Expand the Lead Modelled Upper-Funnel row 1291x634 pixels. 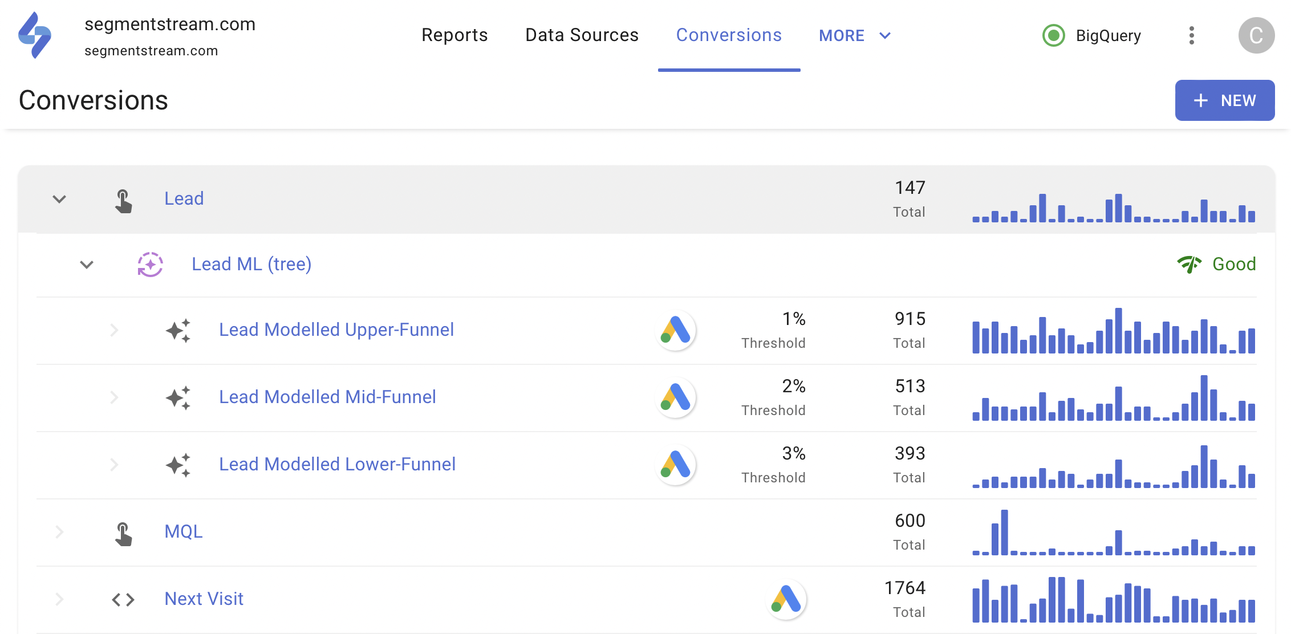click(114, 330)
